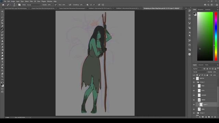Viewport: 219px width, 123px height.
Task: Click the Lock all layer icon
Action: click(x=207, y=75)
